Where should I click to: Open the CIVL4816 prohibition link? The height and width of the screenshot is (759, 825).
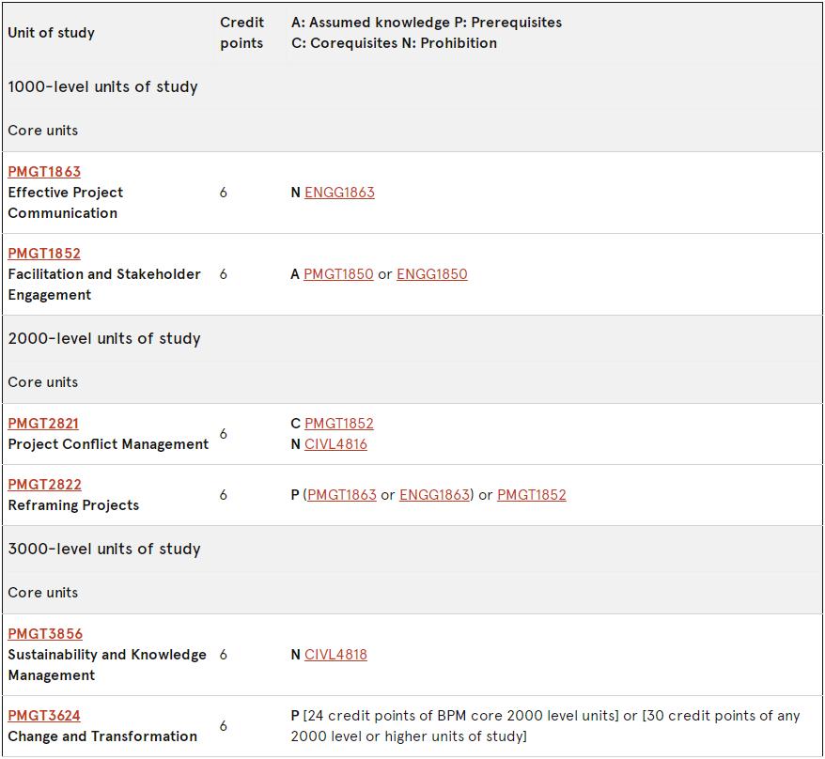(335, 444)
